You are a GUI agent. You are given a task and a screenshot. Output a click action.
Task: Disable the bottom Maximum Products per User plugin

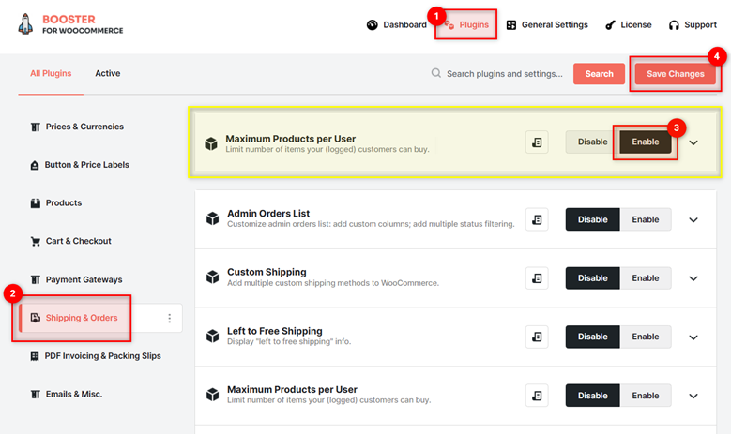point(592,396)
